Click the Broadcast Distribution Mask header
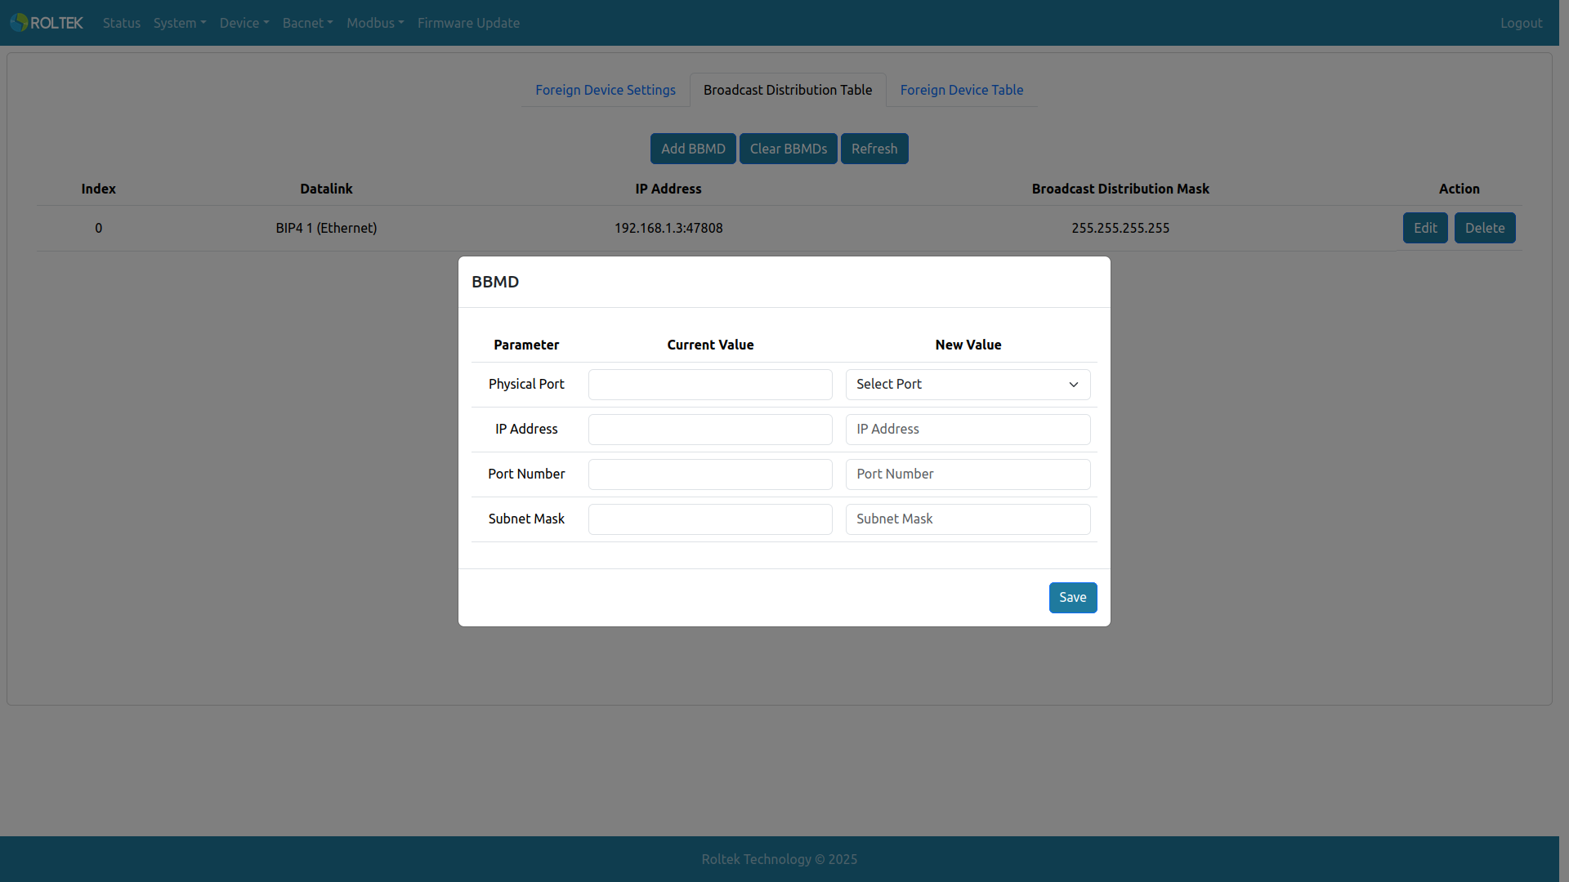The image size is (1569, 882). click(x=1120, y=189)
